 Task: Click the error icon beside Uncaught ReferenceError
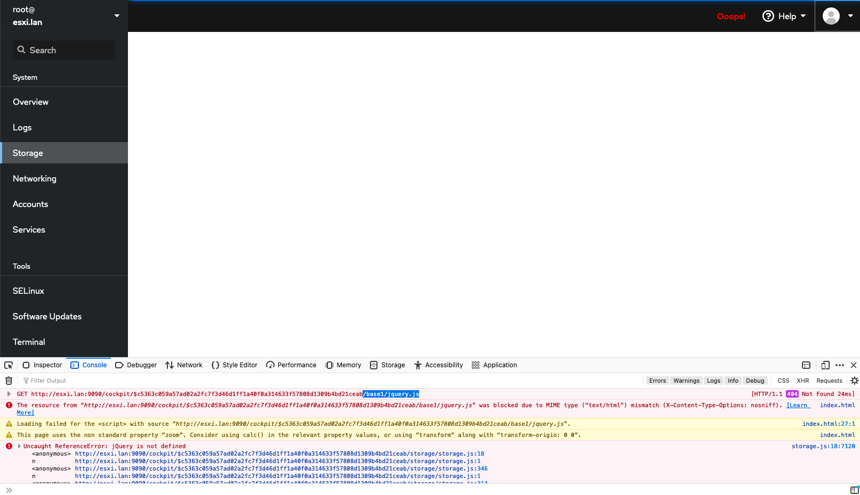[9, 446]
